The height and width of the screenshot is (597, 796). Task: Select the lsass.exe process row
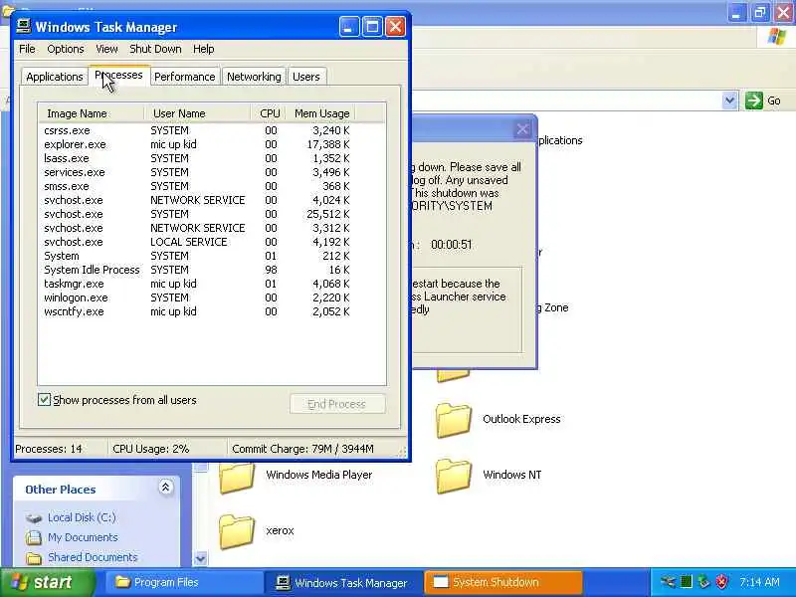[197, 158]
